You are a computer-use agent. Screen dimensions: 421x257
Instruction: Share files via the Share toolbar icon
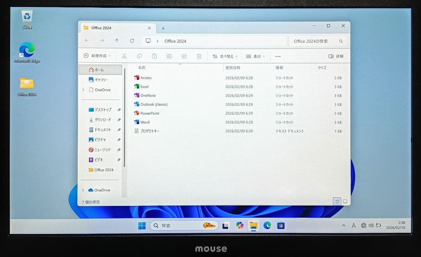(x=184, y=56)
